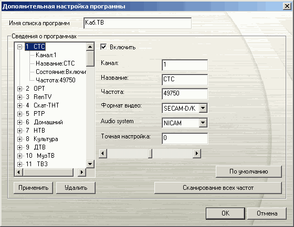Focus the Канал input field

tap(185, 65)
